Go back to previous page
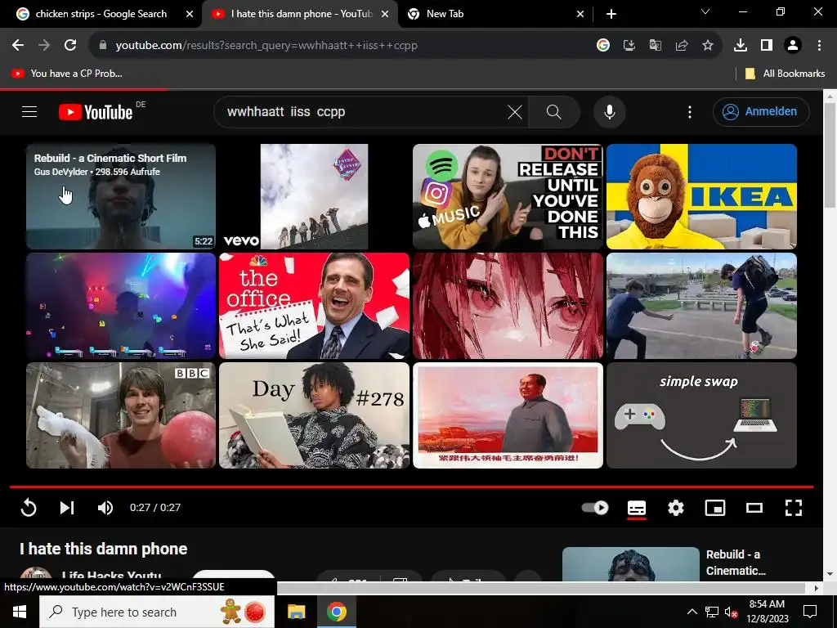837x628 pixels. click(18, 46)
